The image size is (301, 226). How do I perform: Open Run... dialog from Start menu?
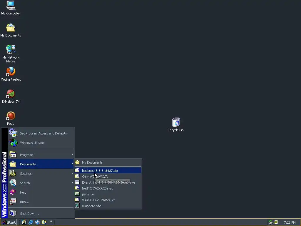pos(41,202)
